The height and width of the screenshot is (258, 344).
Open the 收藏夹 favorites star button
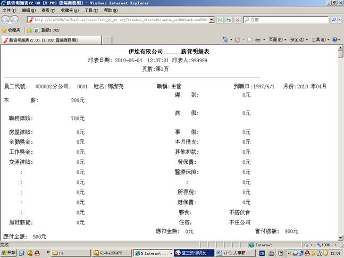[x=11, y=30]
